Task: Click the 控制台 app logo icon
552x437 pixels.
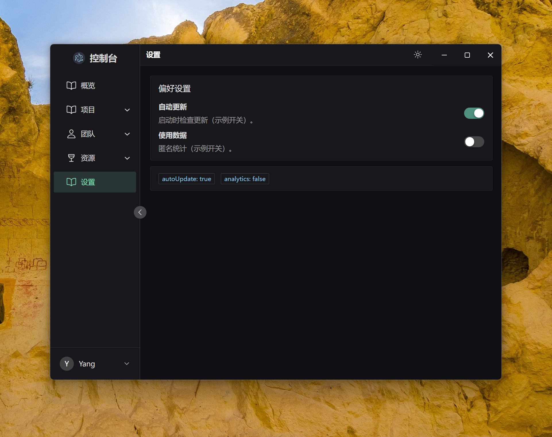Action: coord(79,58)
